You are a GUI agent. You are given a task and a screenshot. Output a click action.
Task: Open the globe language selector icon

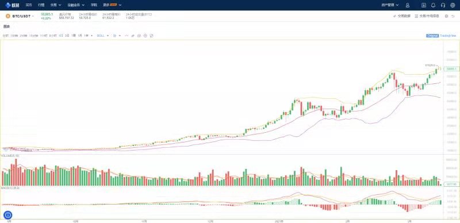pyautogui.click(x=453, y=5)
